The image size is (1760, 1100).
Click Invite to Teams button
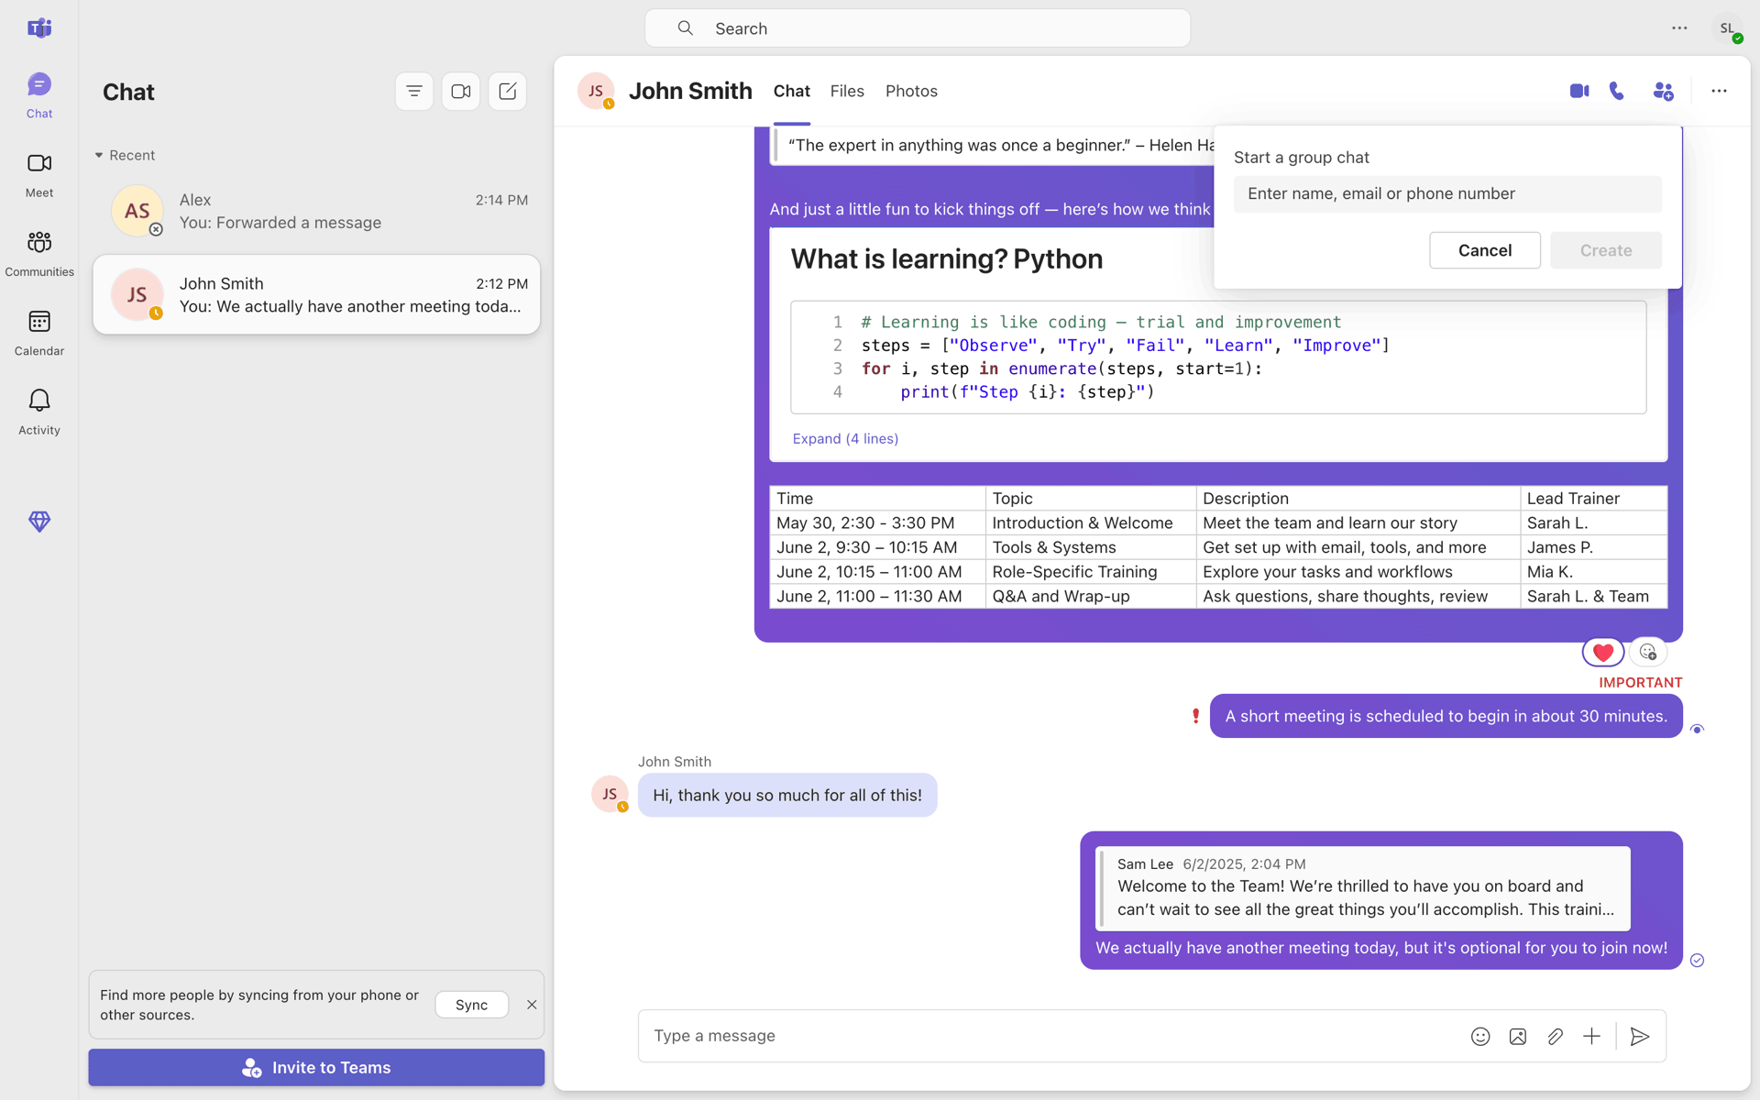click(316, 1067)
